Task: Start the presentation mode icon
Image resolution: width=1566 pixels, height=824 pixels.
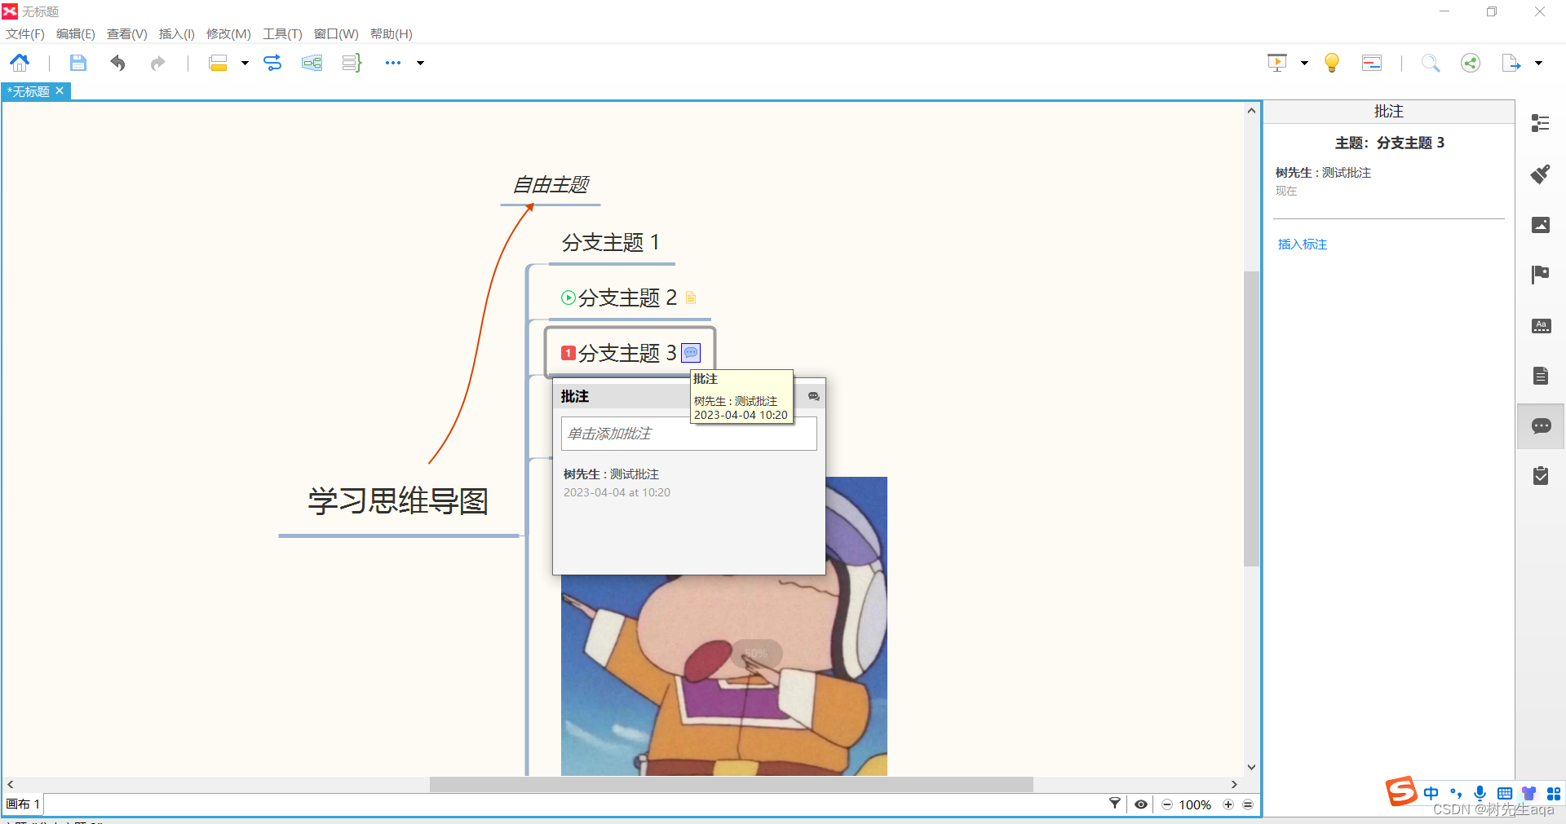Action: pyautogui.click(x=1277, y=63)
